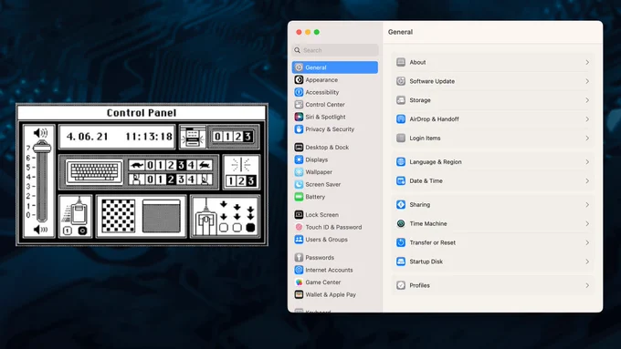Click the date 4. 06. 21 in Control Panel
Image resolution: width=621 pixels, height=349 pixels.
tap(87, 137)
